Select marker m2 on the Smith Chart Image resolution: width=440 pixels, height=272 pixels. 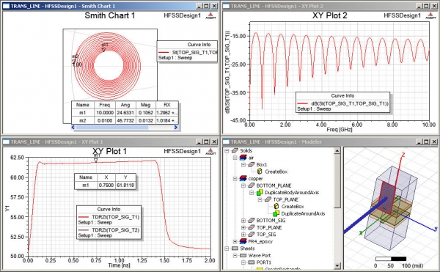[x=74, y=61]
